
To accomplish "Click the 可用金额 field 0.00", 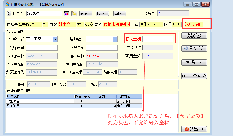I will click(x=158, y=56).
